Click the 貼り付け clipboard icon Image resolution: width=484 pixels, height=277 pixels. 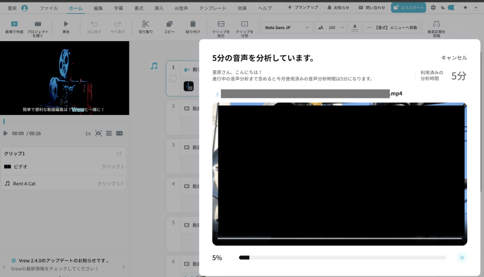tap(193, 24)
